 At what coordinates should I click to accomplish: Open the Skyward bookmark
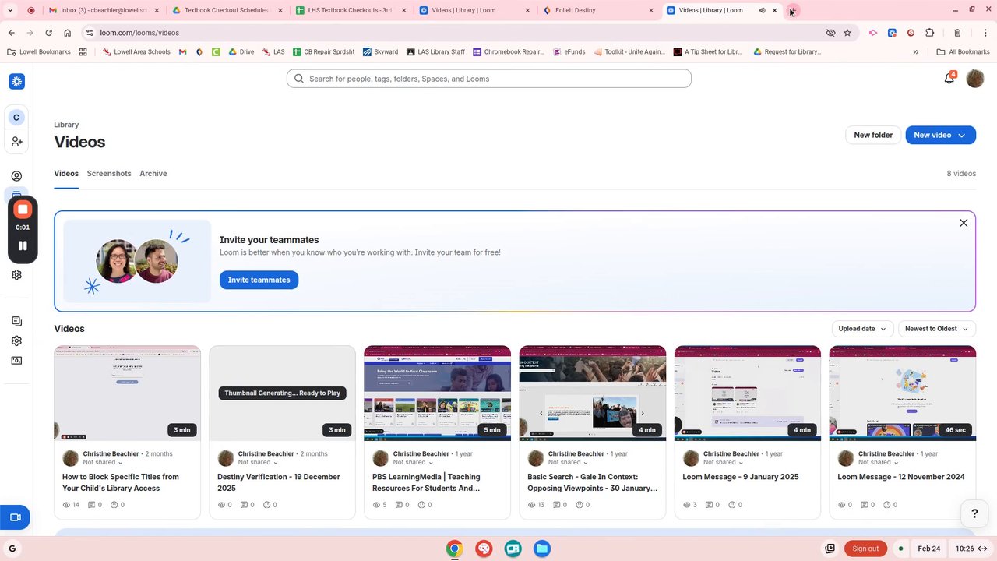coord(380,52)
